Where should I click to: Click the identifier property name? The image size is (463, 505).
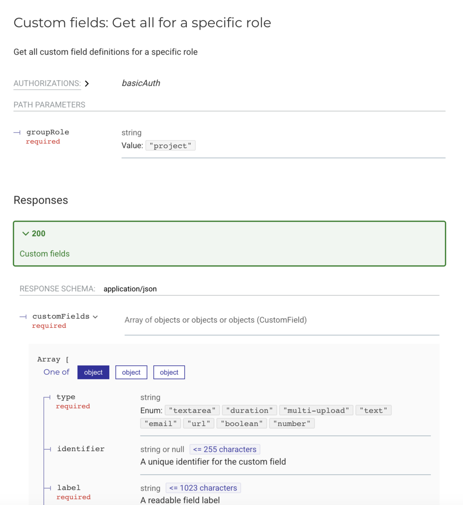(x=80, y=449)
